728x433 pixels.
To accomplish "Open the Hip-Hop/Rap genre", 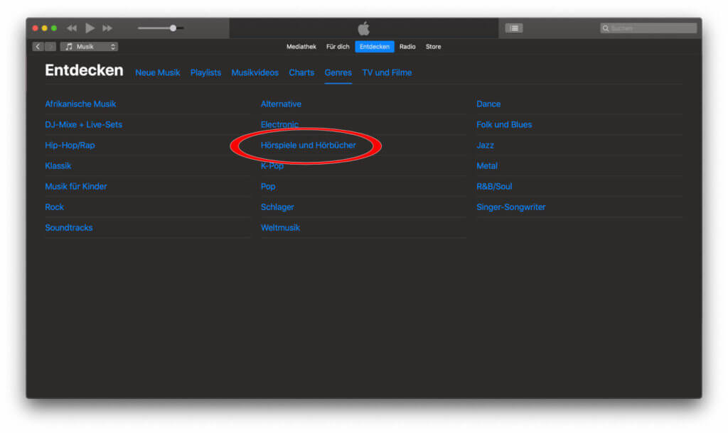I will click(x=70, y=146).
